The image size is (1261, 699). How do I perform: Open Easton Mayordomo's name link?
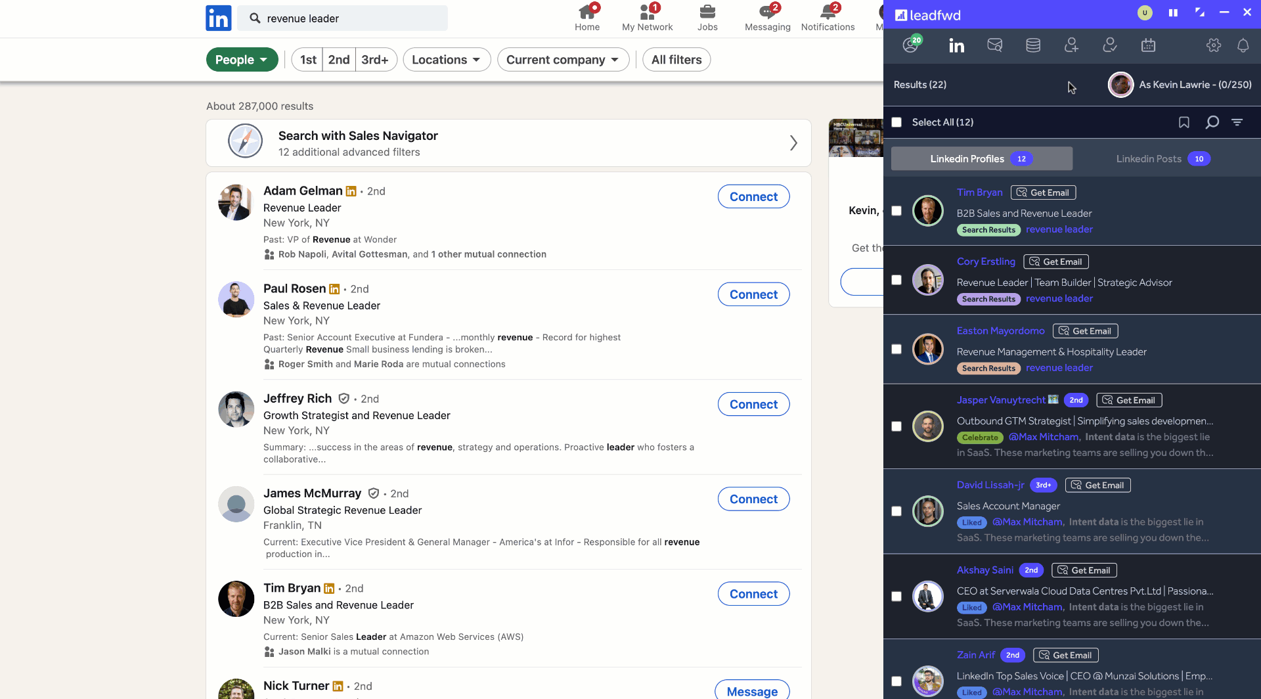coord(1000,330)
